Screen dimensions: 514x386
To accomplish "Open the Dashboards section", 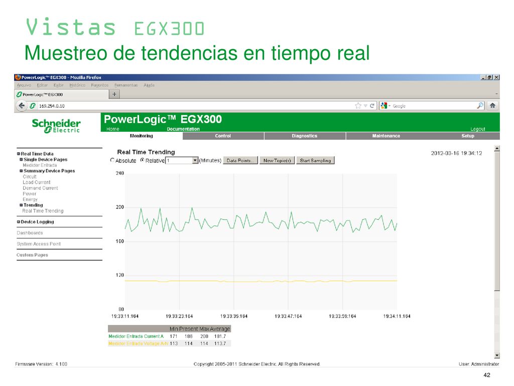I will [30, 233].
